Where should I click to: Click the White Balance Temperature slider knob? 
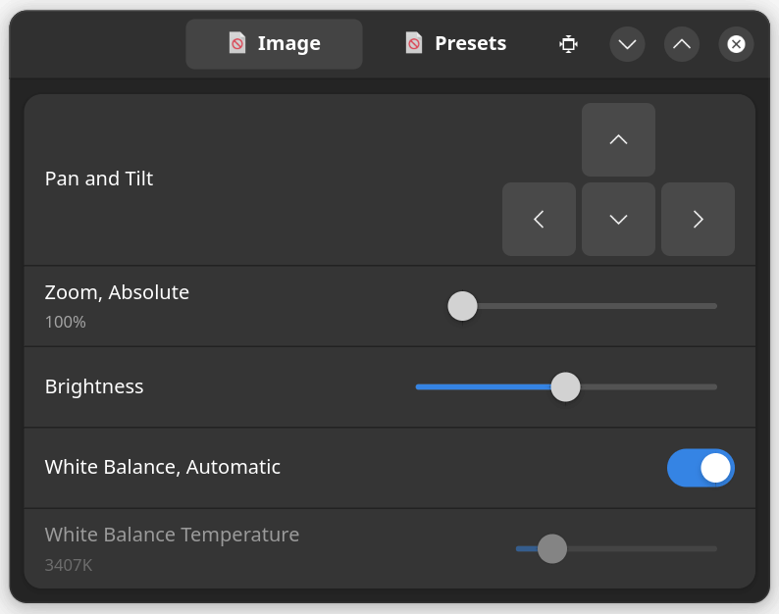(552, 548)
